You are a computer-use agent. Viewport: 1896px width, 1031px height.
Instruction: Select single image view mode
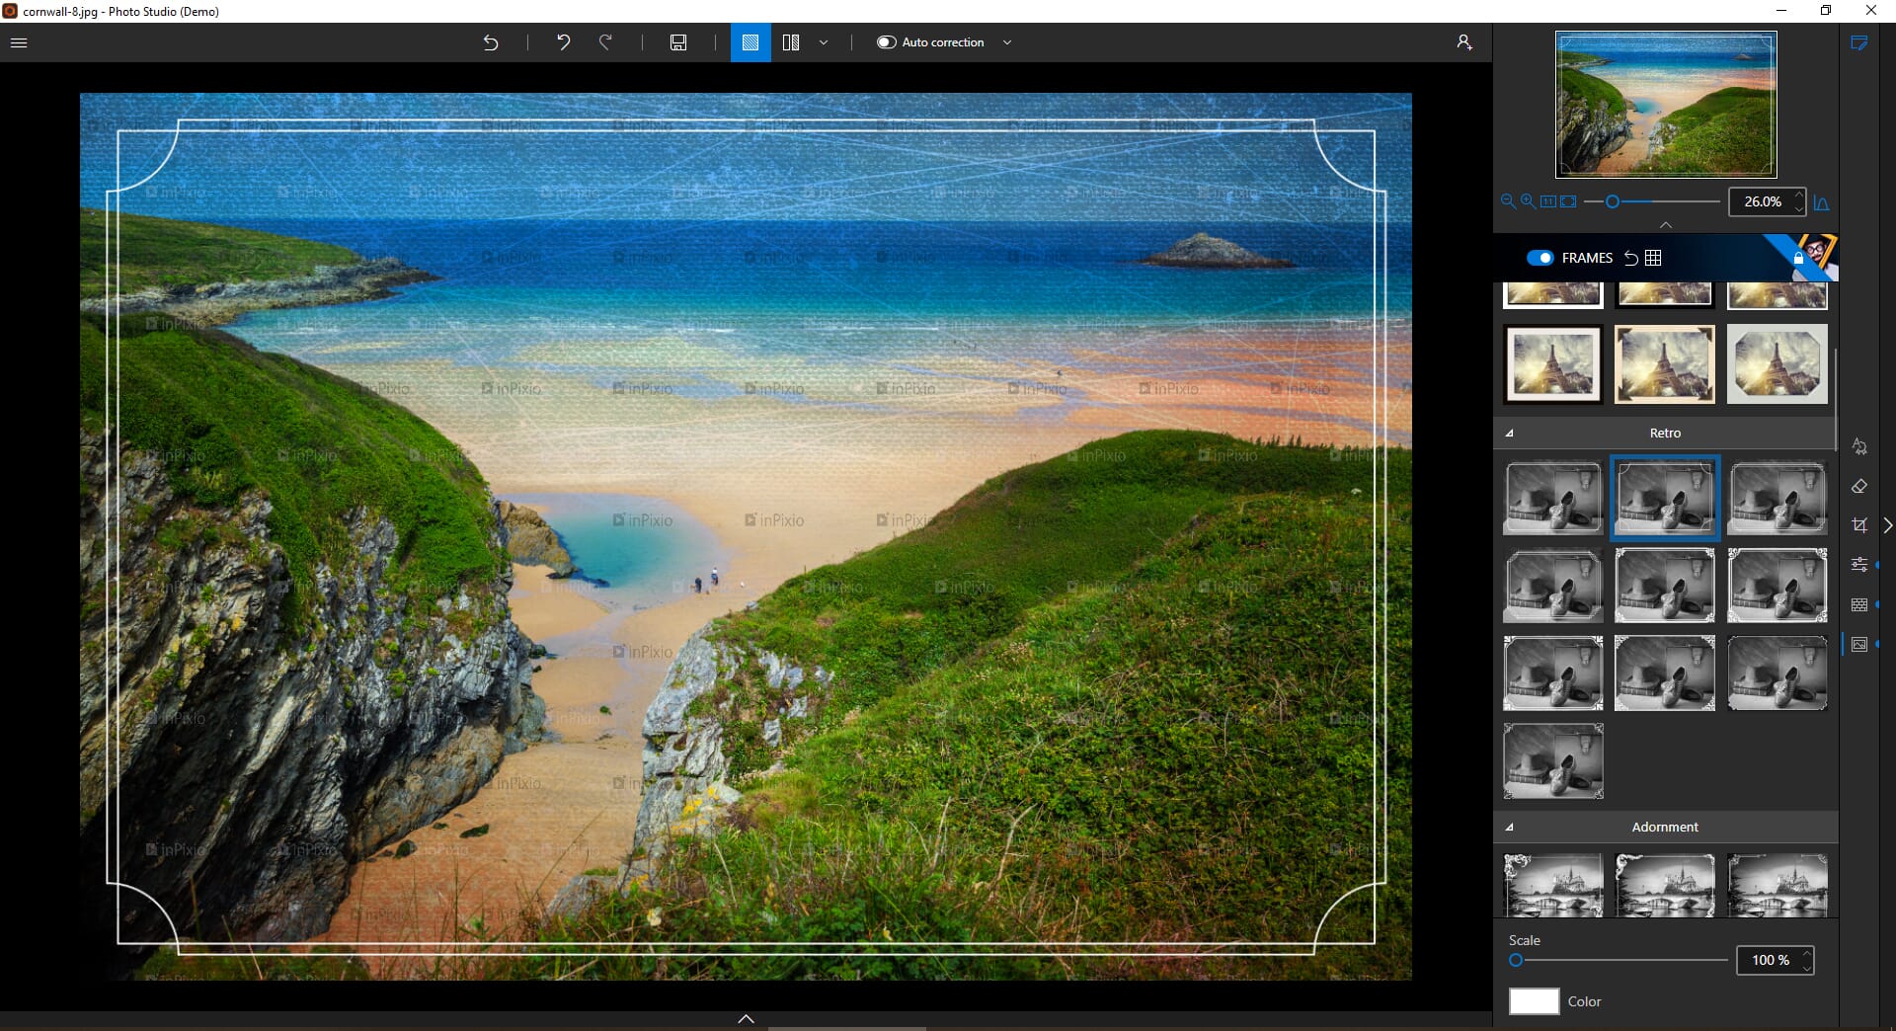[x=750, y=42]
